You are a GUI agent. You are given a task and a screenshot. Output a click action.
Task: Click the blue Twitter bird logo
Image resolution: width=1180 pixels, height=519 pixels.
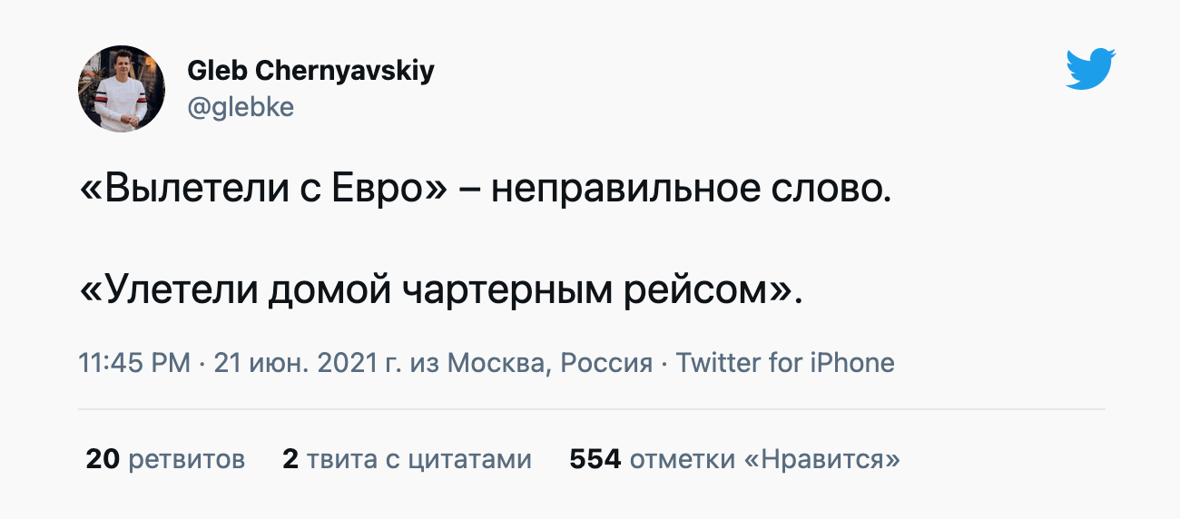pos(1090,69)
